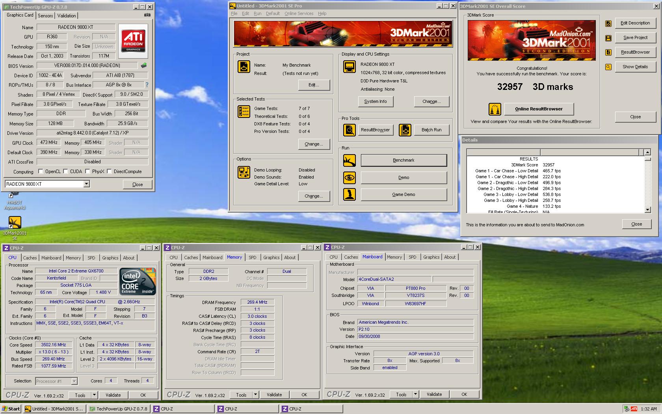Image resolution: width=662 pixels, height=414 pixels.
Task: Click the Online ResultBrowser icon
Action: pyautogui.click(x=495, y=109)
